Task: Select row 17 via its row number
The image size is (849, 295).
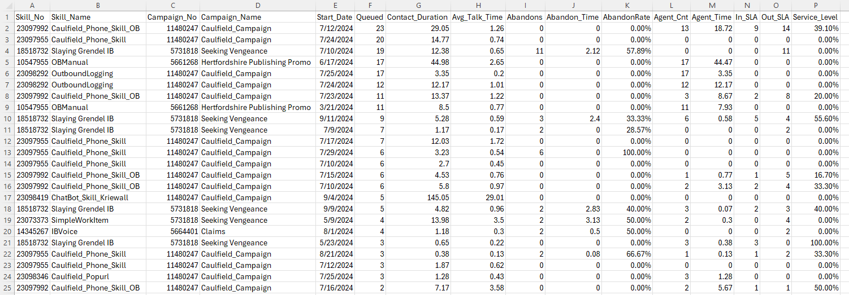Action: click(x=7, y=197)
